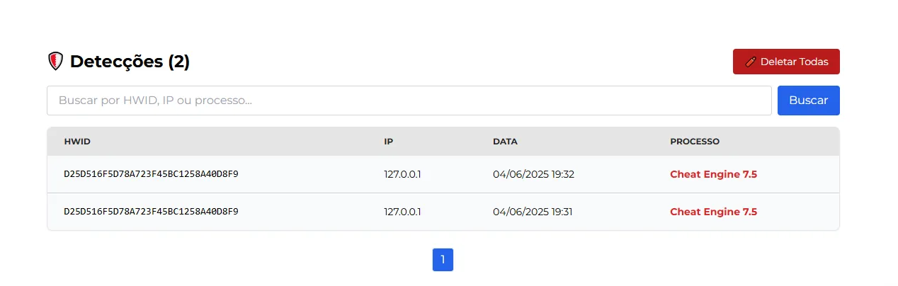Click the DATA column header
The image size is (898, 286).
(x=505, y=142)
